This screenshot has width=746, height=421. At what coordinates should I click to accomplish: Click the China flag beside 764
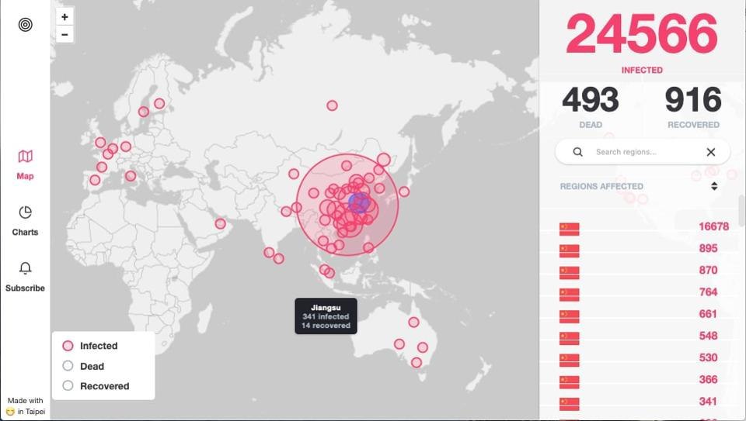click(570, 293)
